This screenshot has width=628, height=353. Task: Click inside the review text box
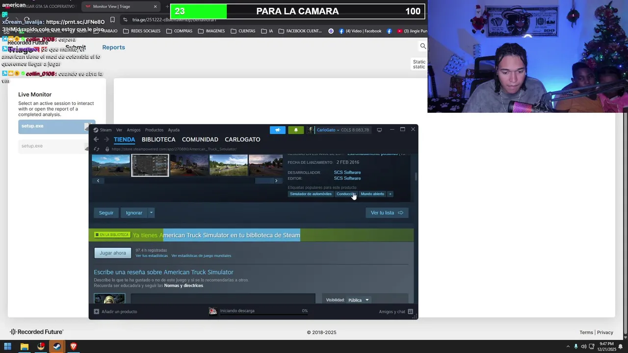click(223, 299)
